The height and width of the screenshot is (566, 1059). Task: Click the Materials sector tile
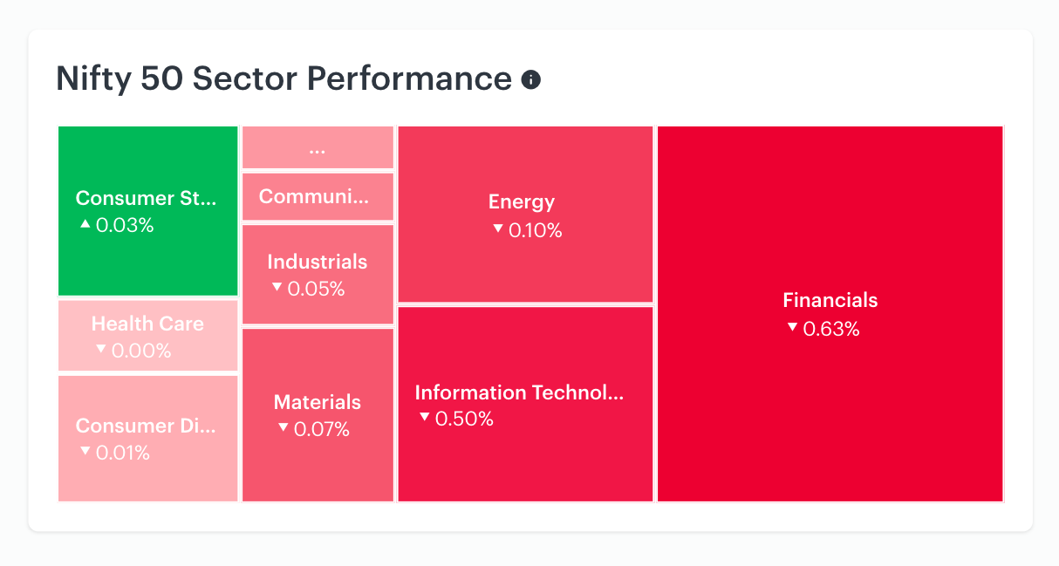[318, 415]
